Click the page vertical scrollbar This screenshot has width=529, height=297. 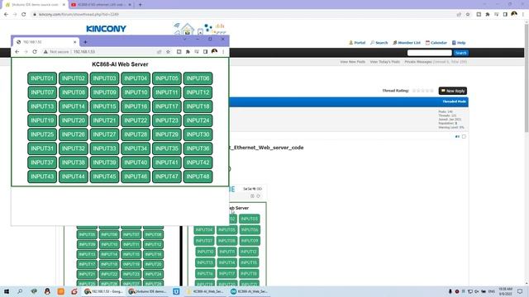pyautogui.click(x=527, y=78)
